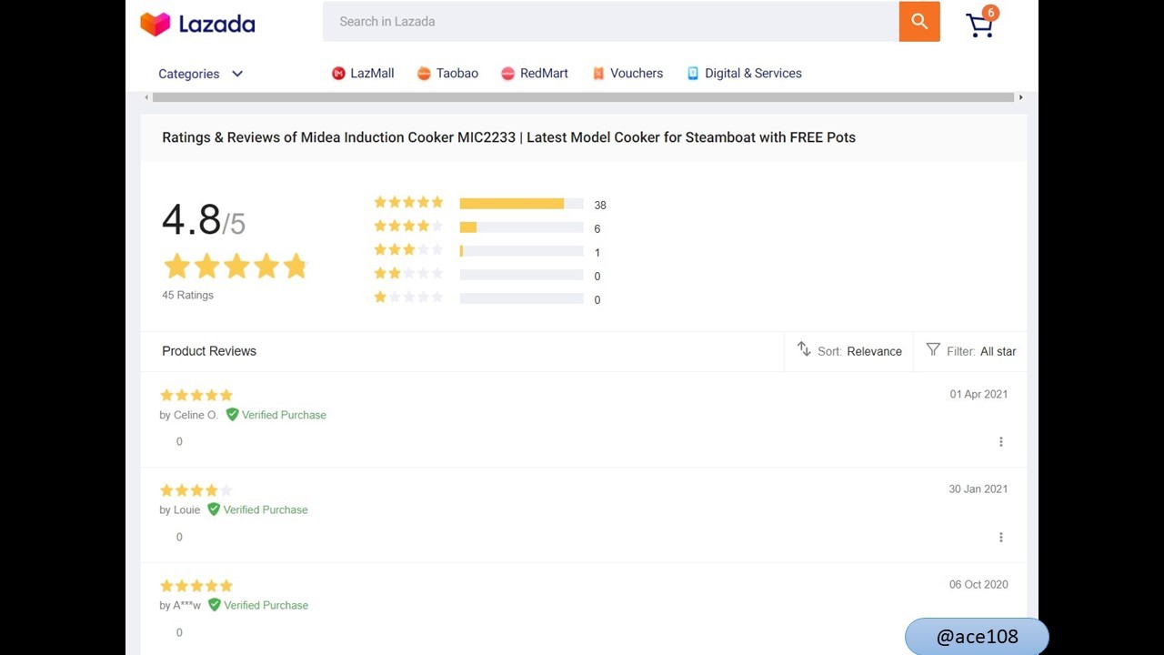Click the LazMall icon link
The width and height of the screenshot is (1164, 655).
[338, 74]
